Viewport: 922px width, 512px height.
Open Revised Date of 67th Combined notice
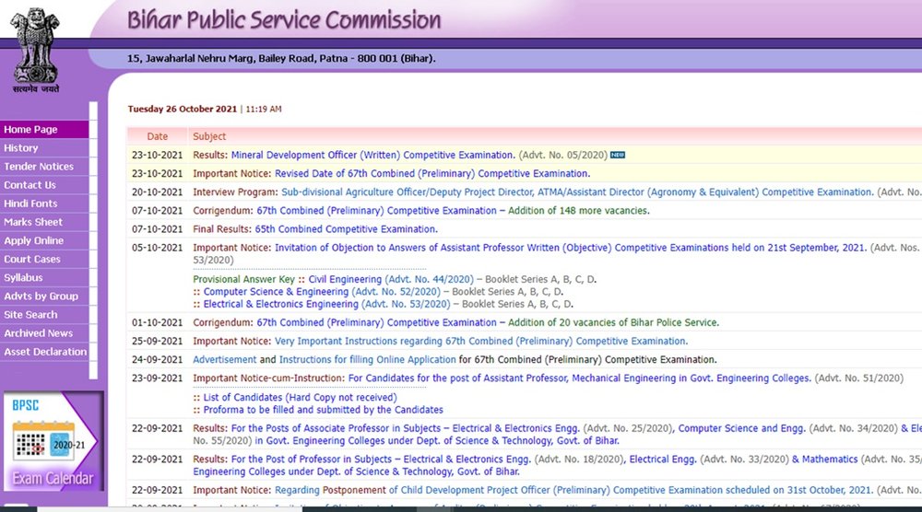point(432,174)
